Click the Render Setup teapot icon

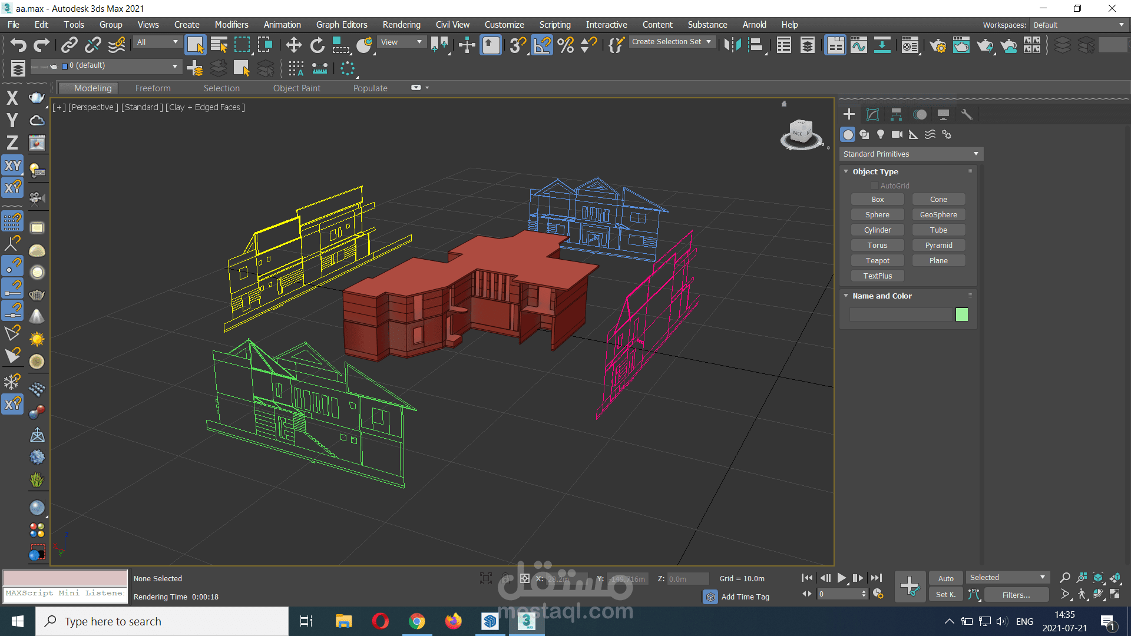tap(938, 45)
